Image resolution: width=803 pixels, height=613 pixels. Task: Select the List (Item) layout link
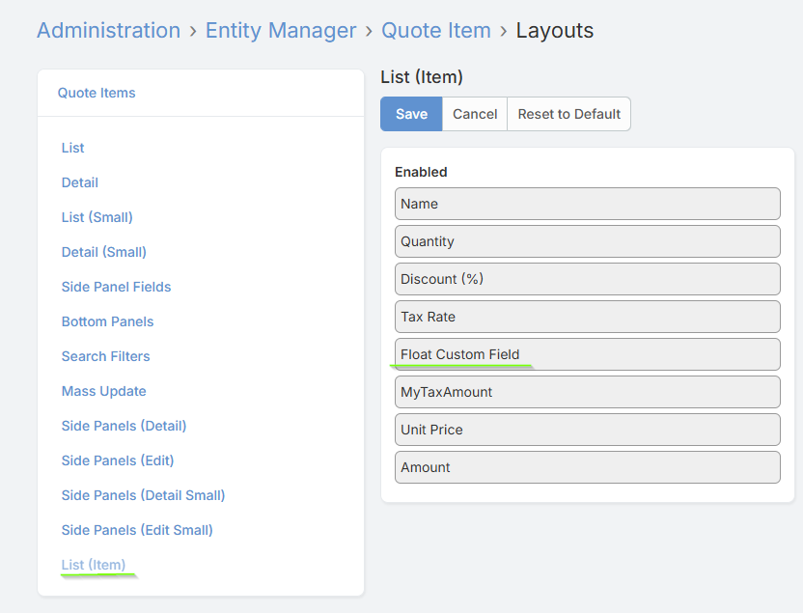(x=94, y=565)
